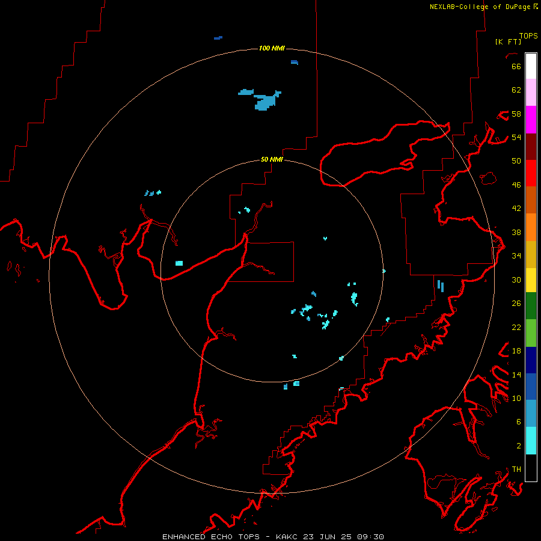
Task: Click the "10" legend value
Action: point(516,398)
